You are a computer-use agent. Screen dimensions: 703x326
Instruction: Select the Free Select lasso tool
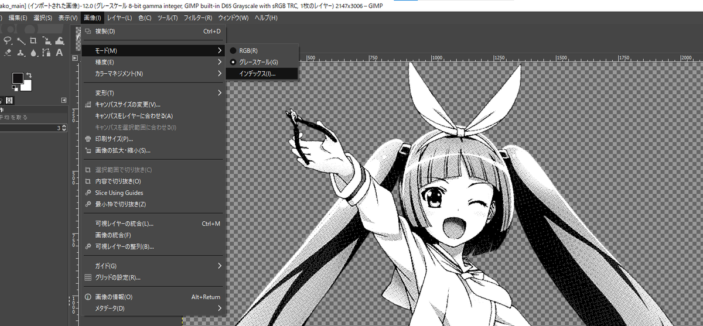(x=8, y=41)
